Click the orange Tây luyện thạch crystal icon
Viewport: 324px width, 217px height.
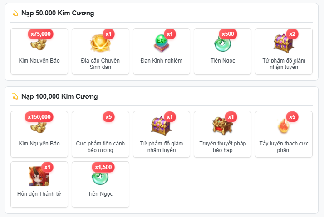284,126
